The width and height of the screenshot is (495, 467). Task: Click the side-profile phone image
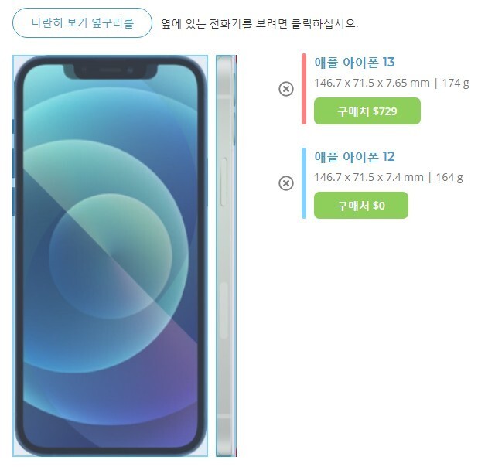pos(226,256)
